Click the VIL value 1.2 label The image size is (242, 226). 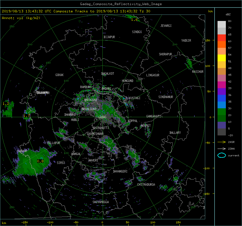(6, 104)
